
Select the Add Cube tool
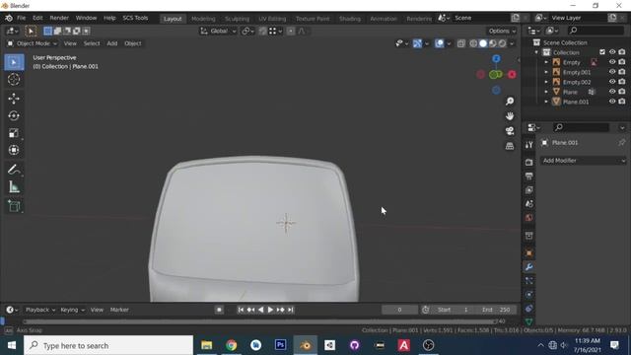pyautogui.click(x=14, y=206)
